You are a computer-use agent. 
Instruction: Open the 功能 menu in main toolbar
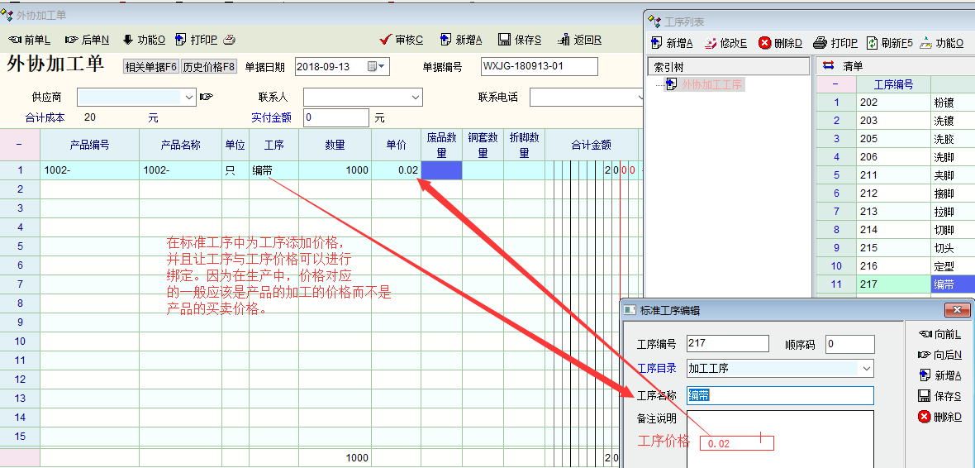128,40
